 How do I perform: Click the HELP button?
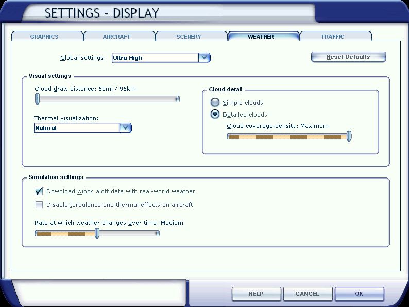point(256,294)
